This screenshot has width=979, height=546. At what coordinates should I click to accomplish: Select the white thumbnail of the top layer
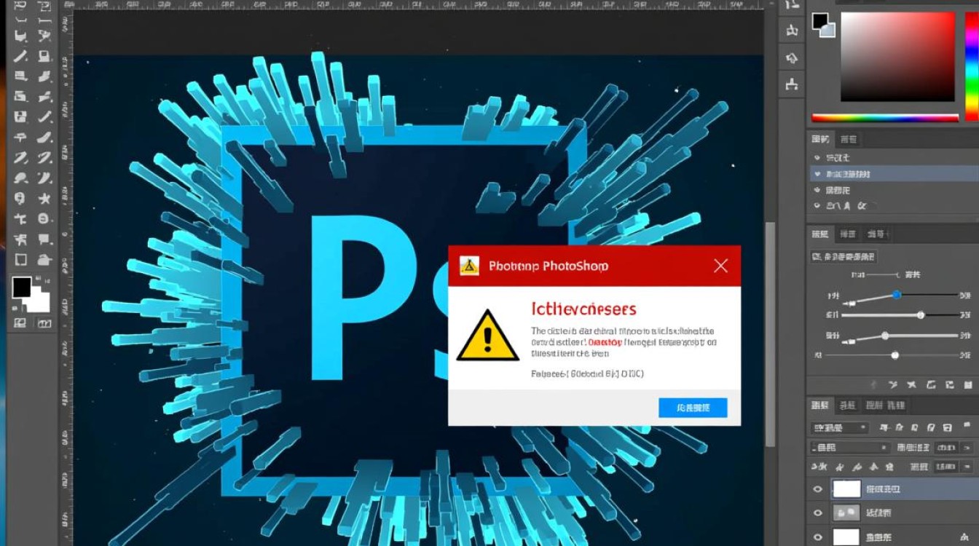pyautogui.click(x=846, y=489)
